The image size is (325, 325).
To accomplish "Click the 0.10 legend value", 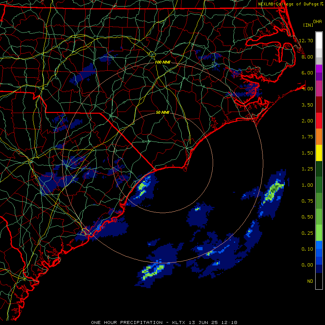I will [307, 249].
